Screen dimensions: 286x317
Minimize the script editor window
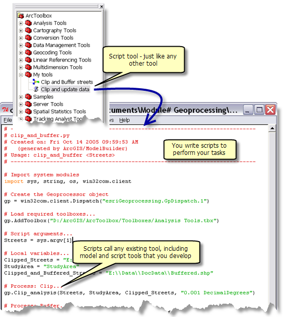tap(248, 110)
